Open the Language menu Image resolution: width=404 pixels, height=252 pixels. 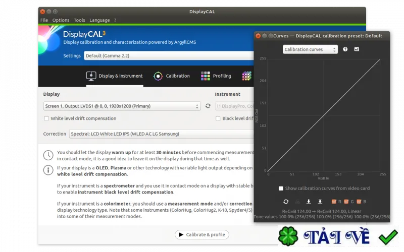99,20
